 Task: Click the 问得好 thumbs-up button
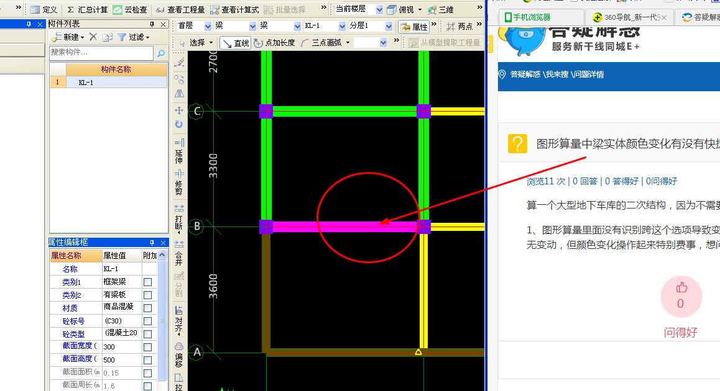click(681, 297)
